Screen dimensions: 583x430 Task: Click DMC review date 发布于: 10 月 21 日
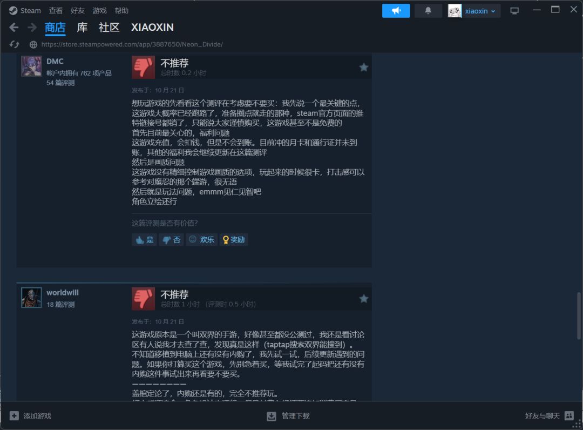click(158, 90)
